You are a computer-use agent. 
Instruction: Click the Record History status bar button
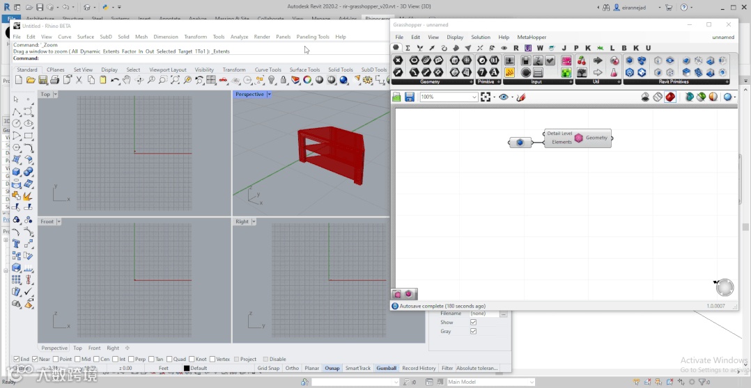pos(419,369)
